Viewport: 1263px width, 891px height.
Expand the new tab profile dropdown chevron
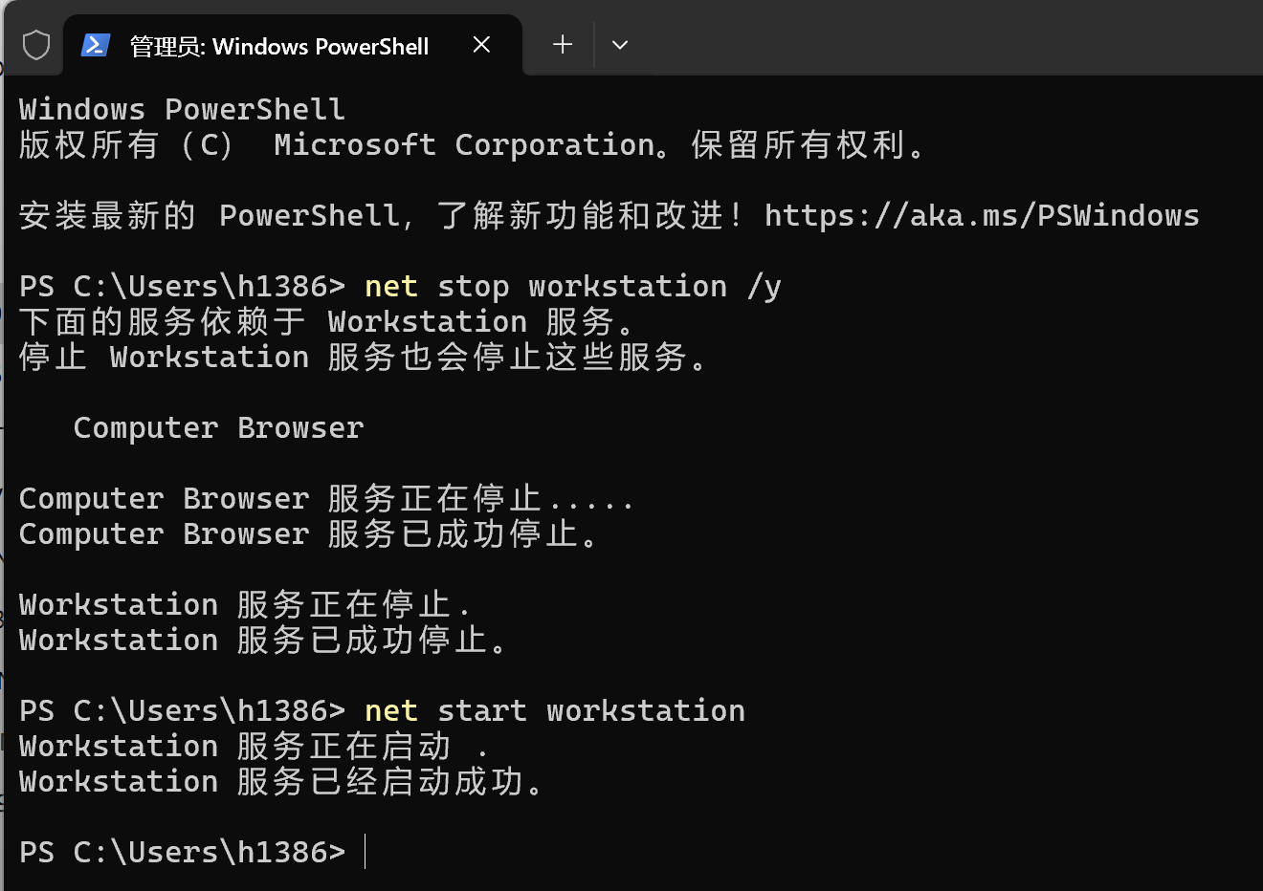pos(620,45)
